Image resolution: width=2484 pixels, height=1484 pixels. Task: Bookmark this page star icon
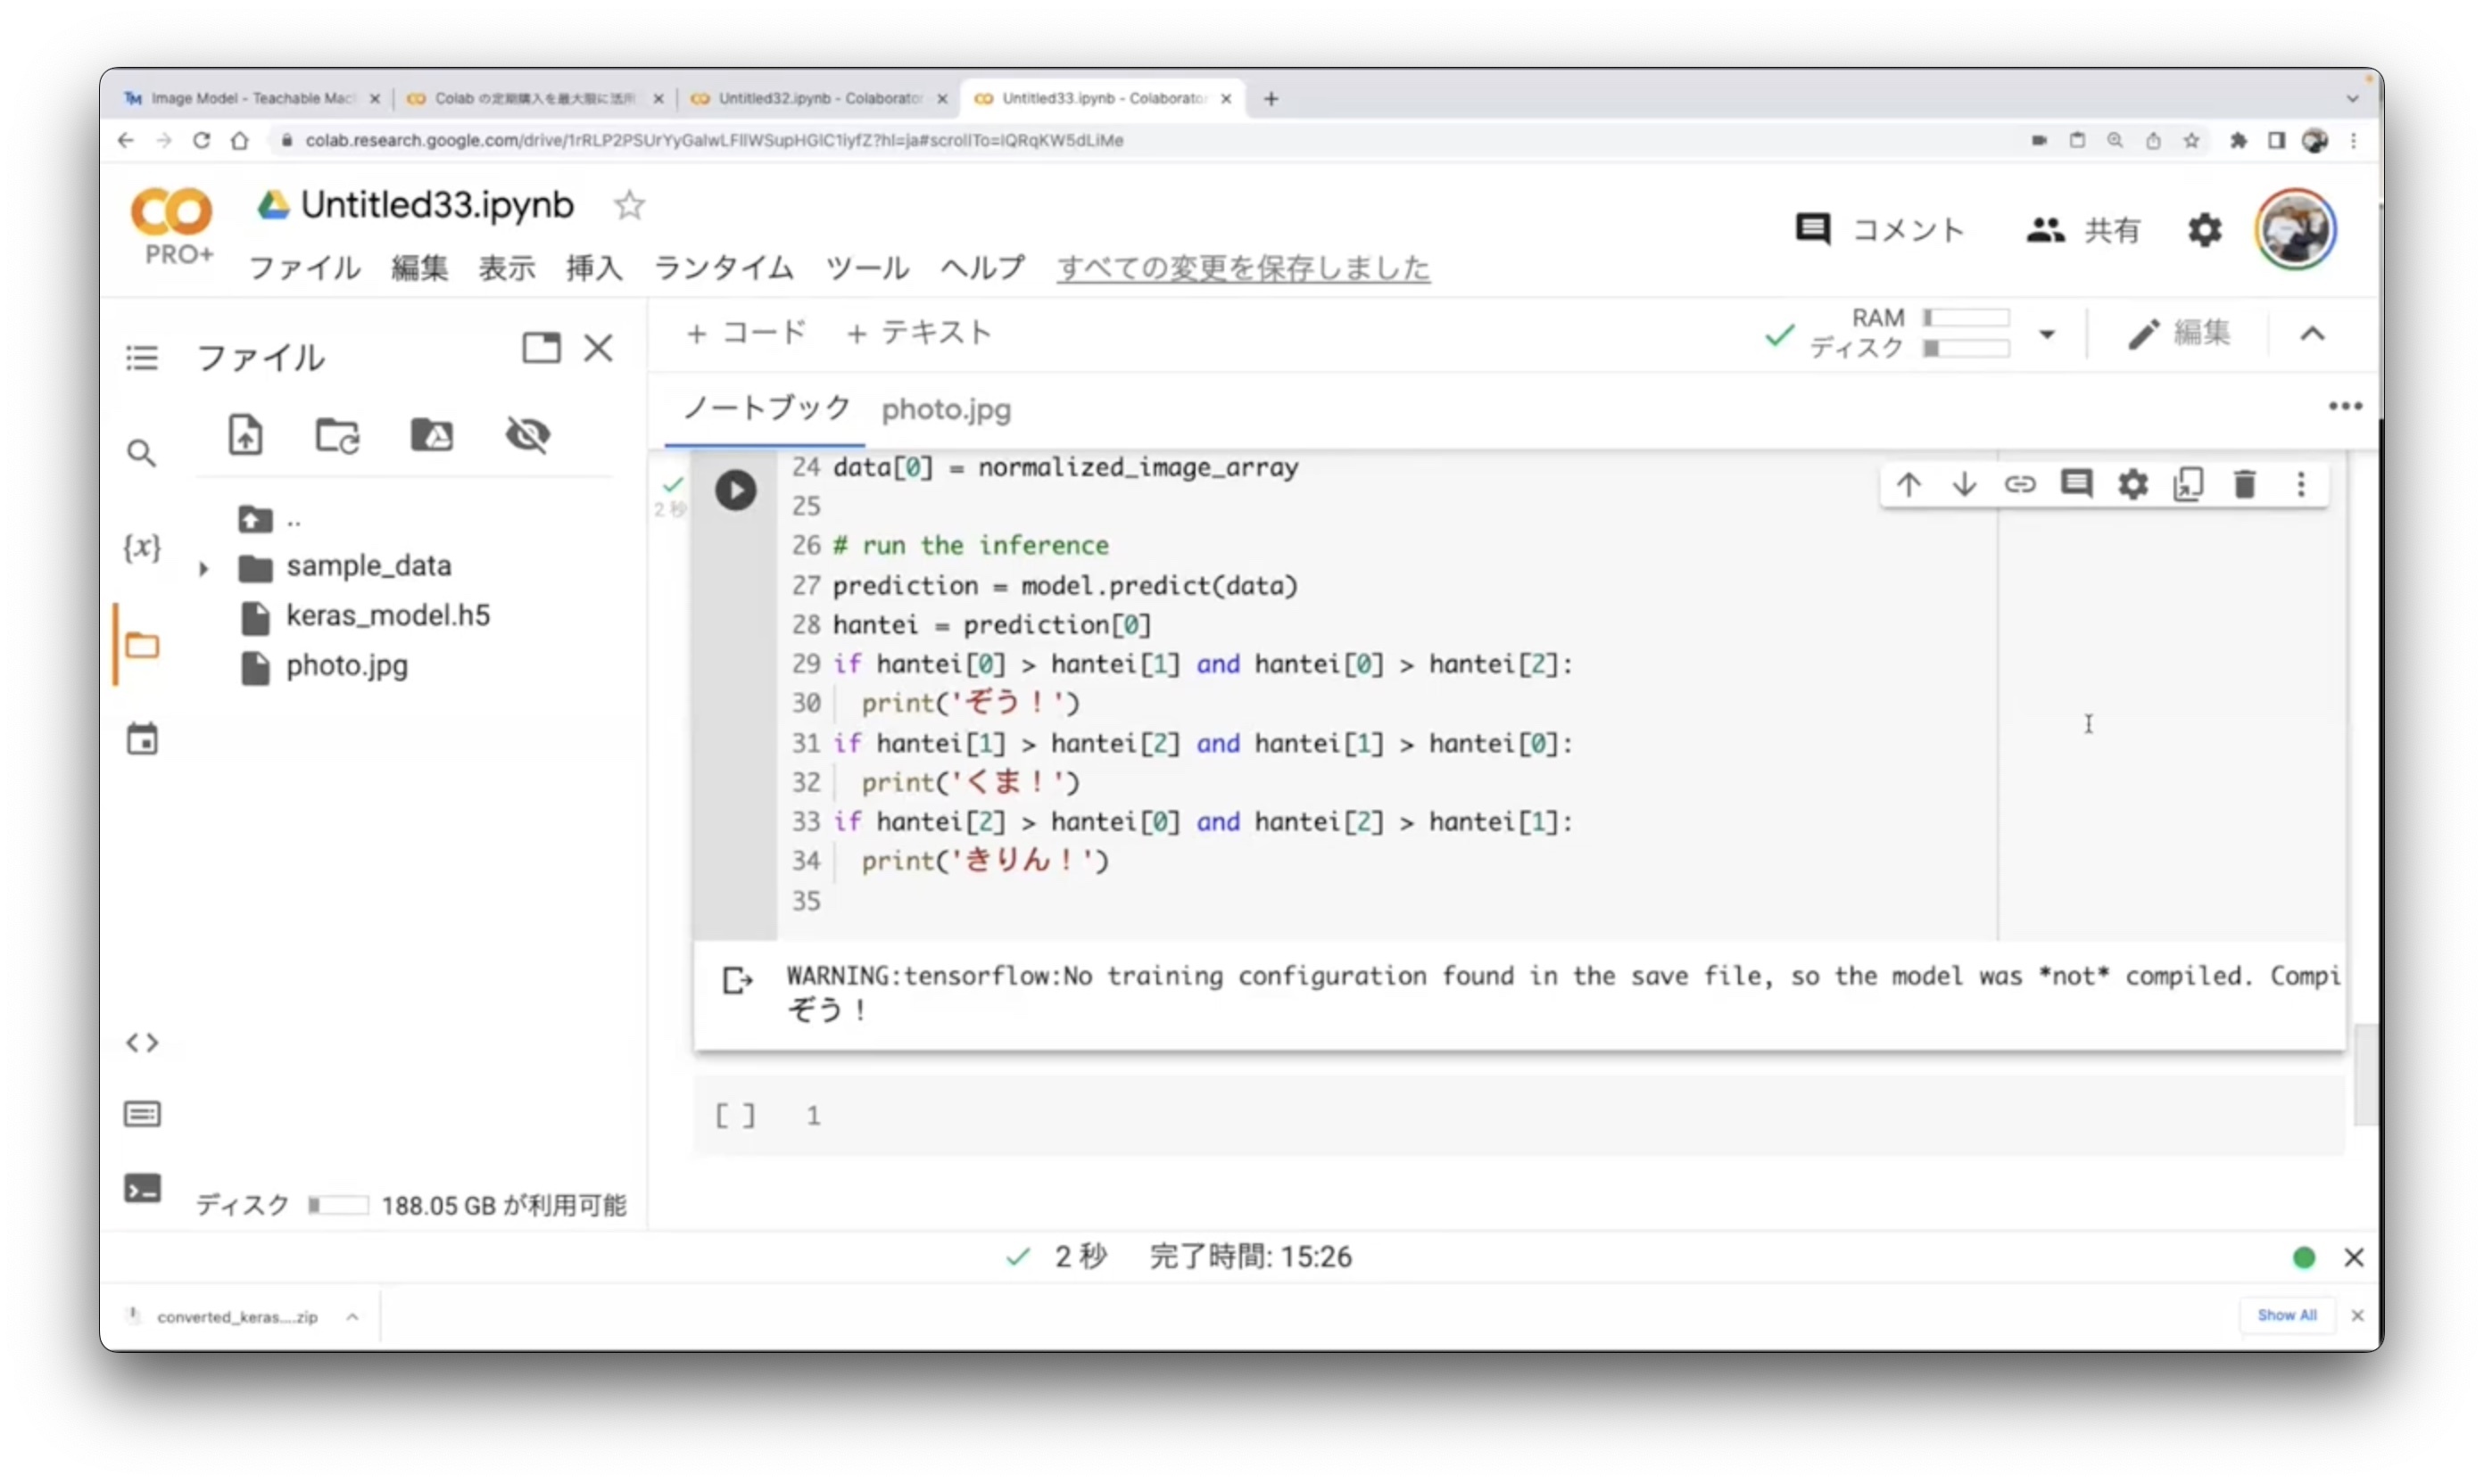pyautogui.click(x=2190, y=141)
